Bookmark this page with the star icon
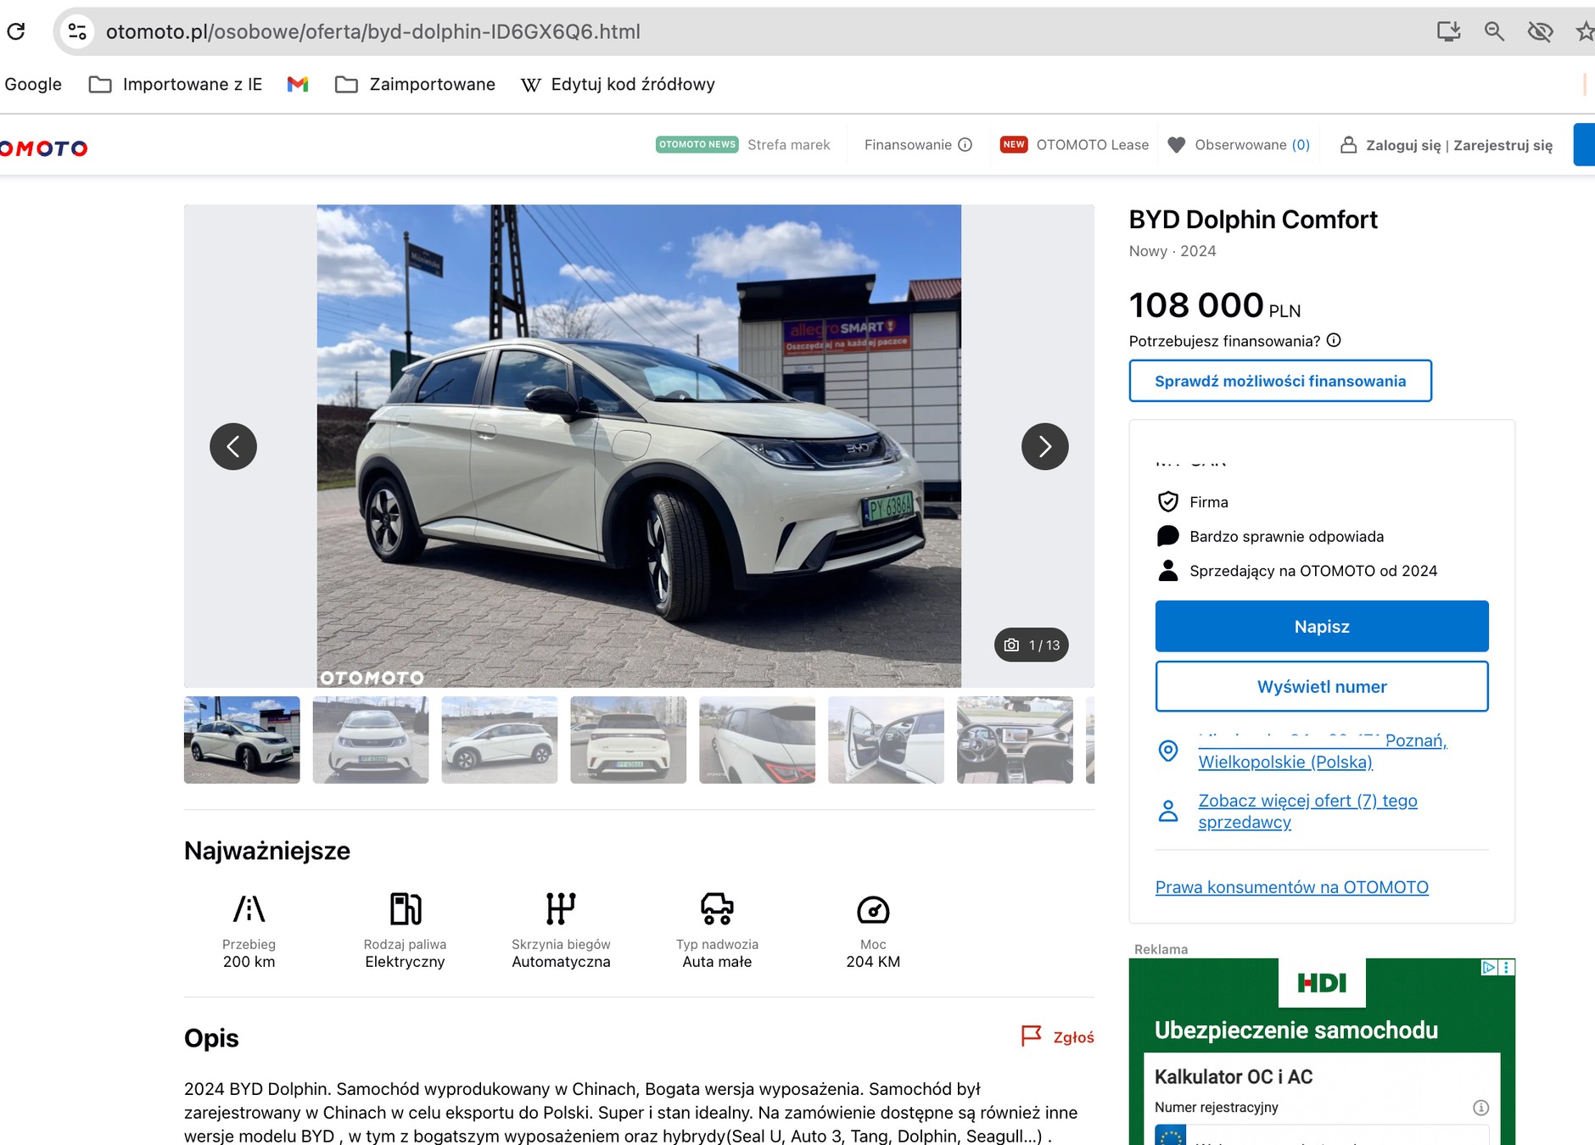 (1584, 31)
